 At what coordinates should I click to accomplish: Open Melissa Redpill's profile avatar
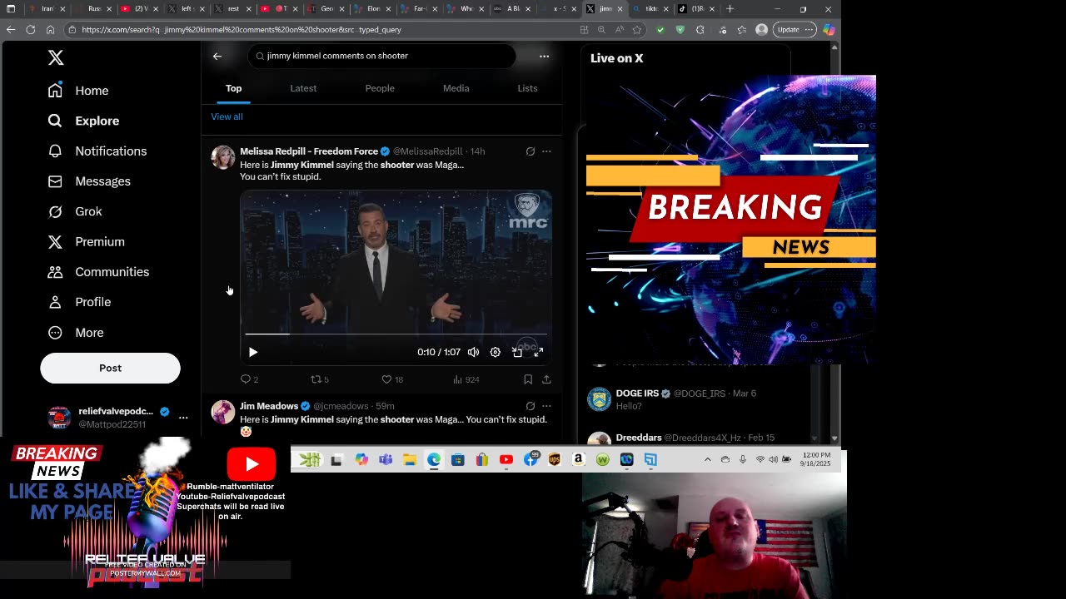point(222,157)
